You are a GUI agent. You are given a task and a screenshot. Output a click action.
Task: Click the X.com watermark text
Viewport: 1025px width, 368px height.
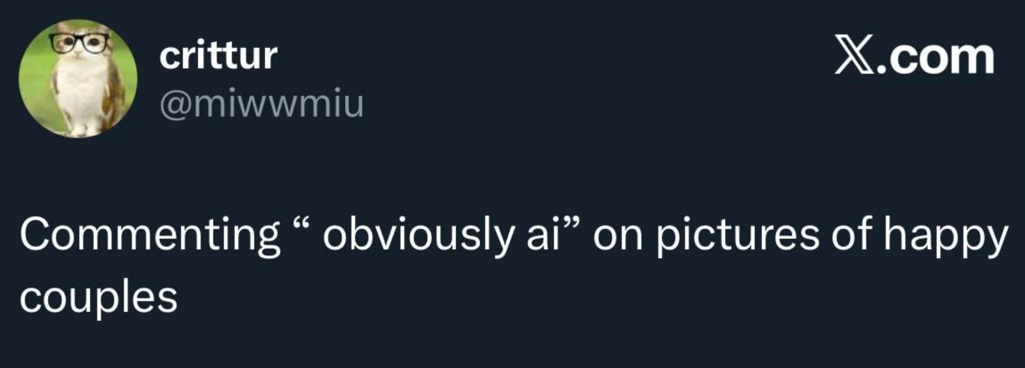tap(914, 55)
